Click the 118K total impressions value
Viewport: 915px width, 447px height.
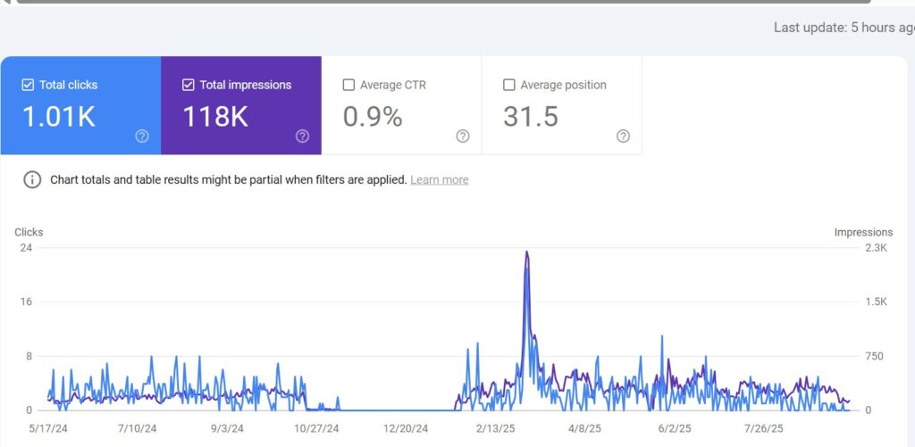(x=215, y=117)
